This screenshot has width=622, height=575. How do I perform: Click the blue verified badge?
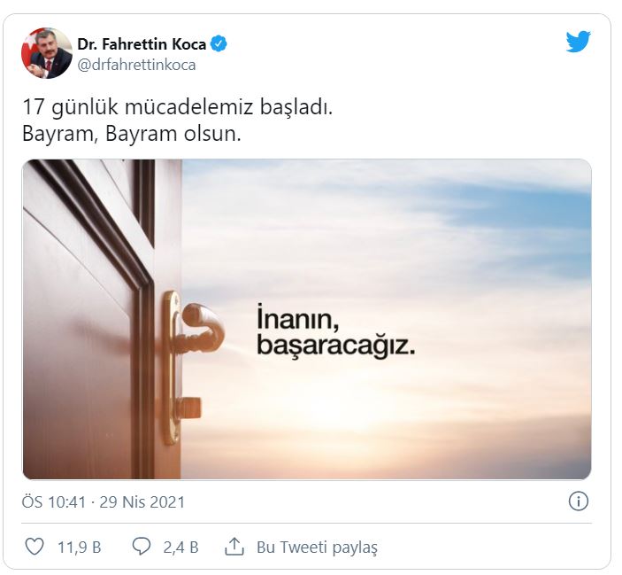coord(219,43)
